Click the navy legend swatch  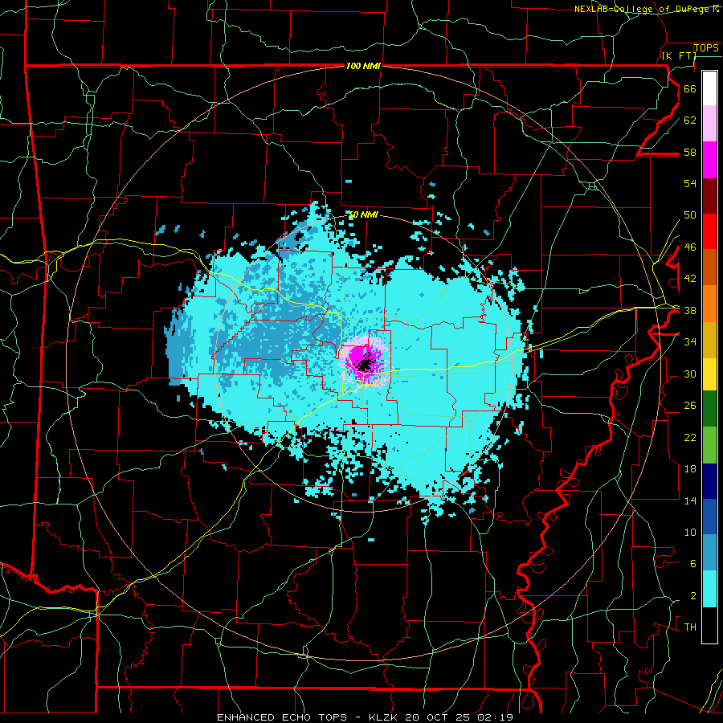click(x=709, y=481)
